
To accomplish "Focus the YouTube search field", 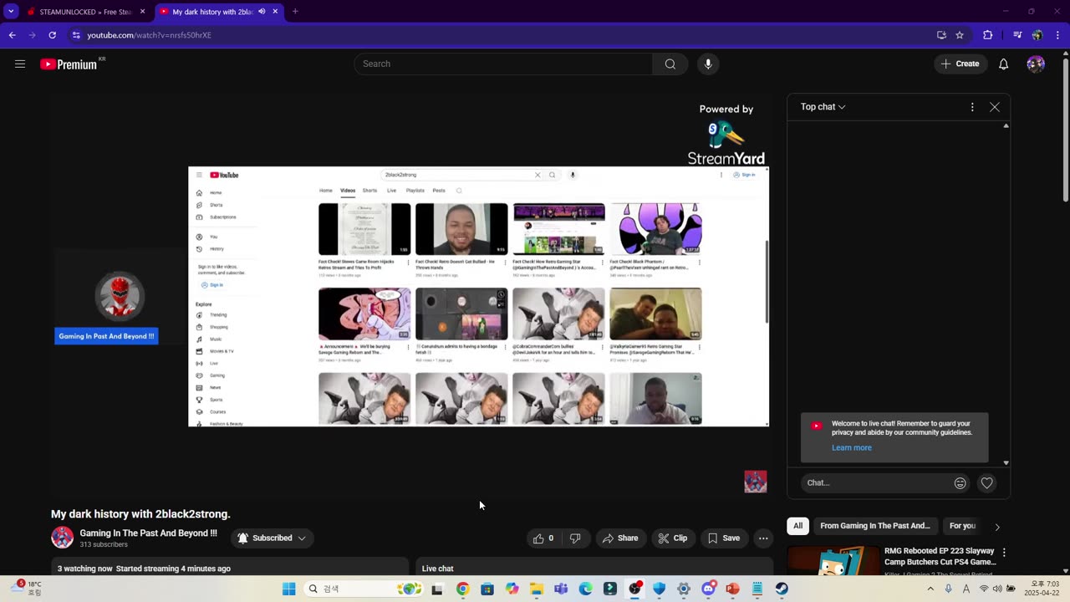I will (503, 64).
